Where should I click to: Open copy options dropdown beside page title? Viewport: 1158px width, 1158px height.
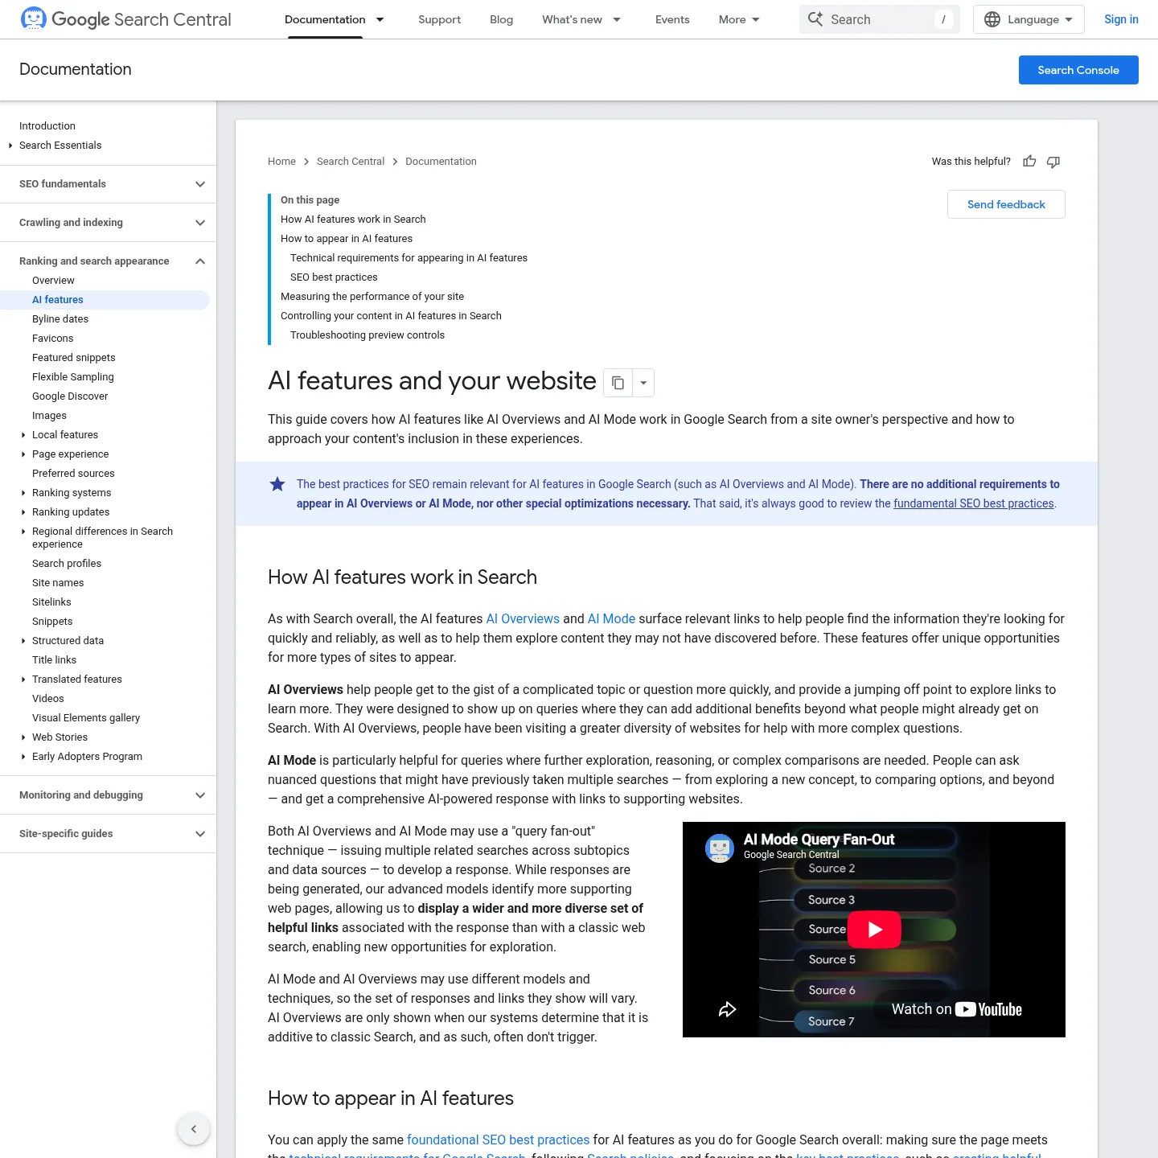tap(643, 383)
